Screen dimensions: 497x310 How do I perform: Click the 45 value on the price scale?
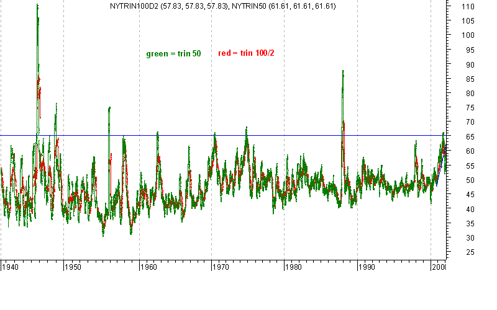click(x=470, y=195)
